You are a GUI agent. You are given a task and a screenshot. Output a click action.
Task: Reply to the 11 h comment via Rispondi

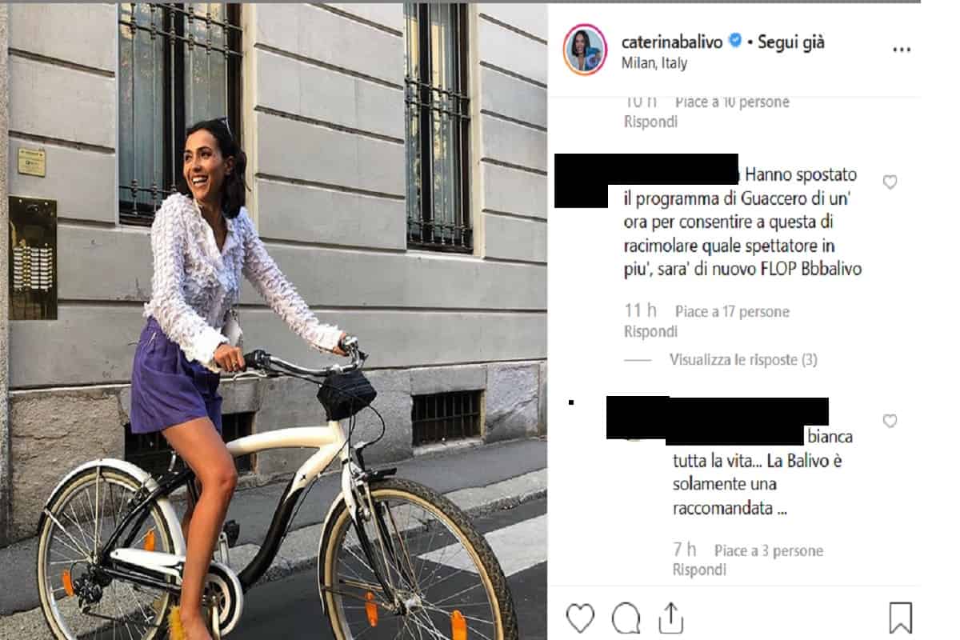tap(650, 331)
